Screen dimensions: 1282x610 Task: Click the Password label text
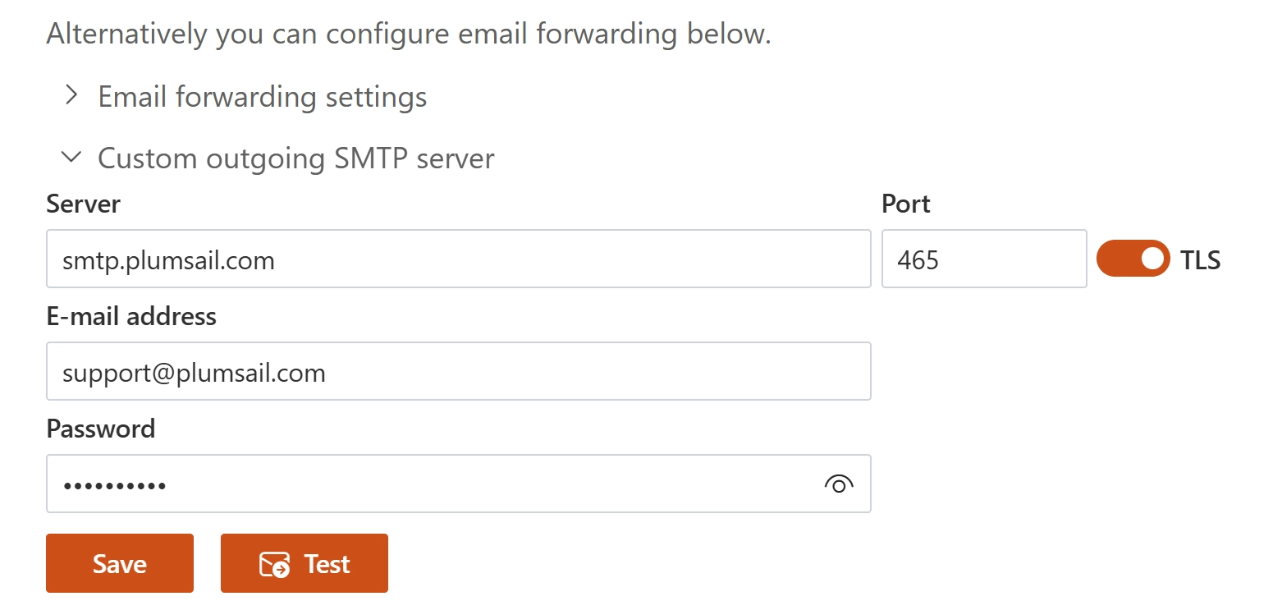(x=101, y=429)
